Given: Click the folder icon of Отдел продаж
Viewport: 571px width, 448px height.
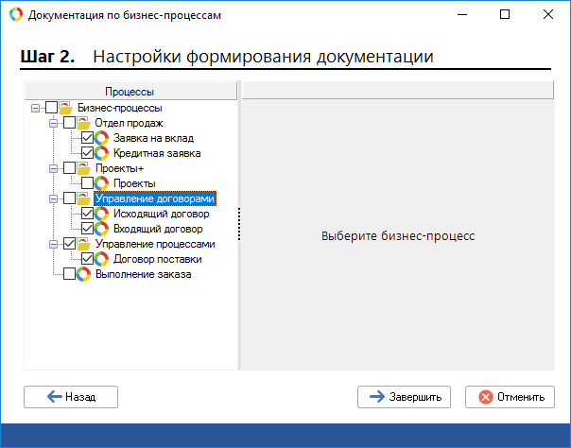Looking at the screenshot, I should point(84,123).
